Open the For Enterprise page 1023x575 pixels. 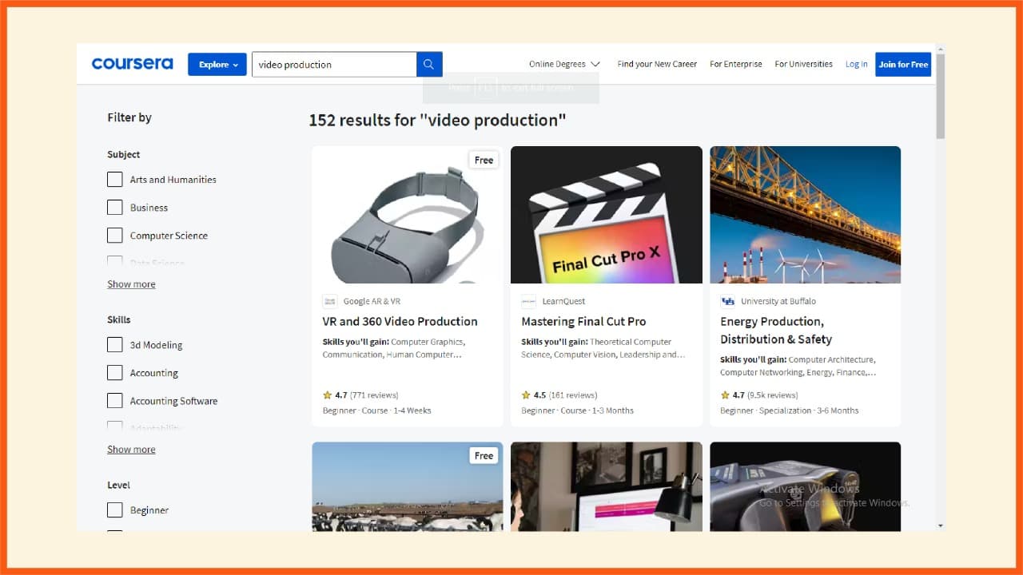[735, 63]
